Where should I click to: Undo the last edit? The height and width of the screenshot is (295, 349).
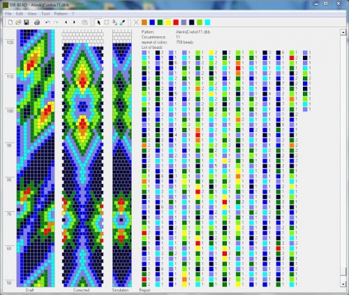(x=47, y=22)
